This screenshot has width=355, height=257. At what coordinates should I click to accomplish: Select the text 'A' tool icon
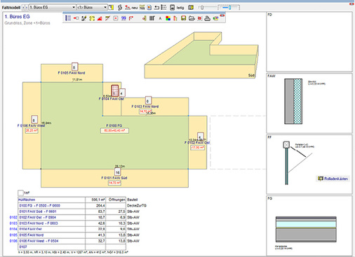click(160, 18)
